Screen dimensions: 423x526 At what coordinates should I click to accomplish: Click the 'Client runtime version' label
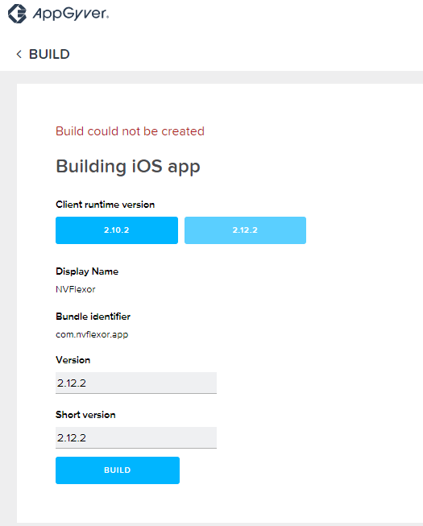pos(105,205)
